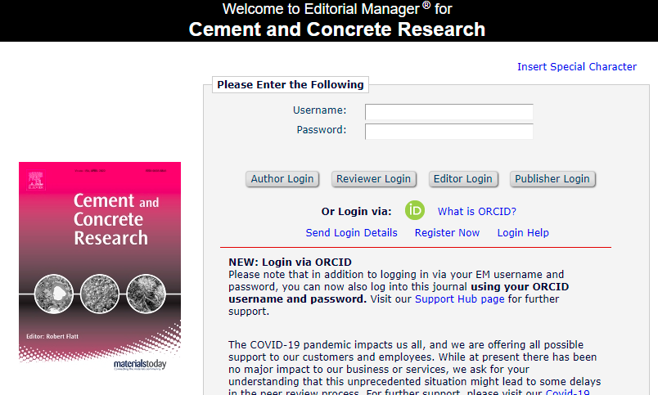Select the right circular micrograph on cover
Image resolution: width=658 pixels, height=395 pixels.
[145, 294]
